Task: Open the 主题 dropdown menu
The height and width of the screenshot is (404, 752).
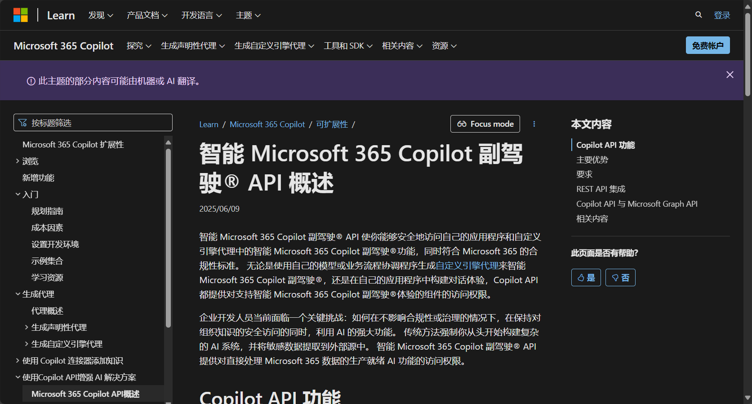Action: tap(248, 15)
